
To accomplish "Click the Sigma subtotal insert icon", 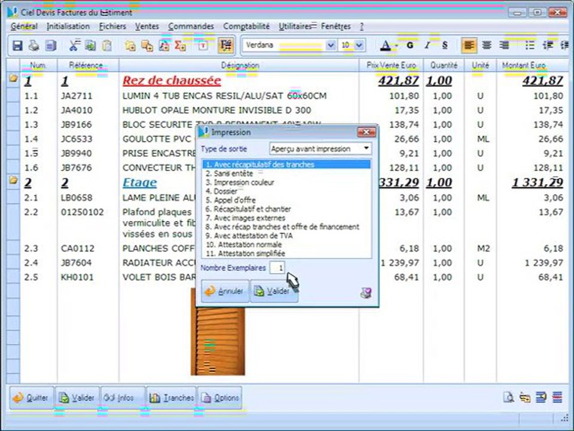I will [x=180, y=45].
